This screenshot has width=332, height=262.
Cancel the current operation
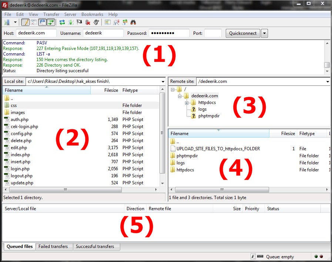(79, 22)
